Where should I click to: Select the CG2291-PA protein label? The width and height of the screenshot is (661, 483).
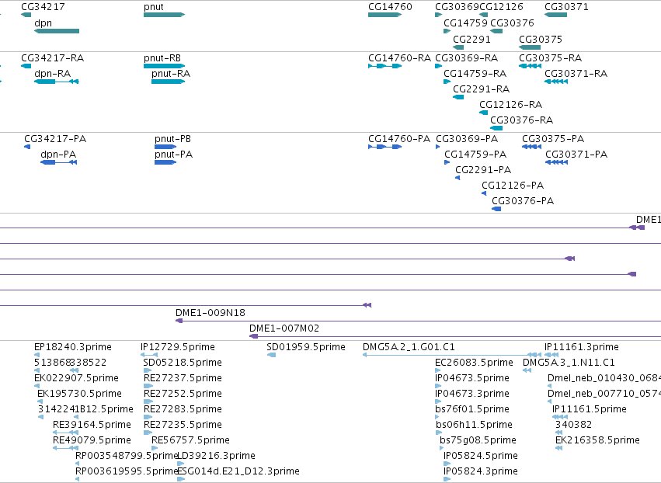click(x=483, y=170)
